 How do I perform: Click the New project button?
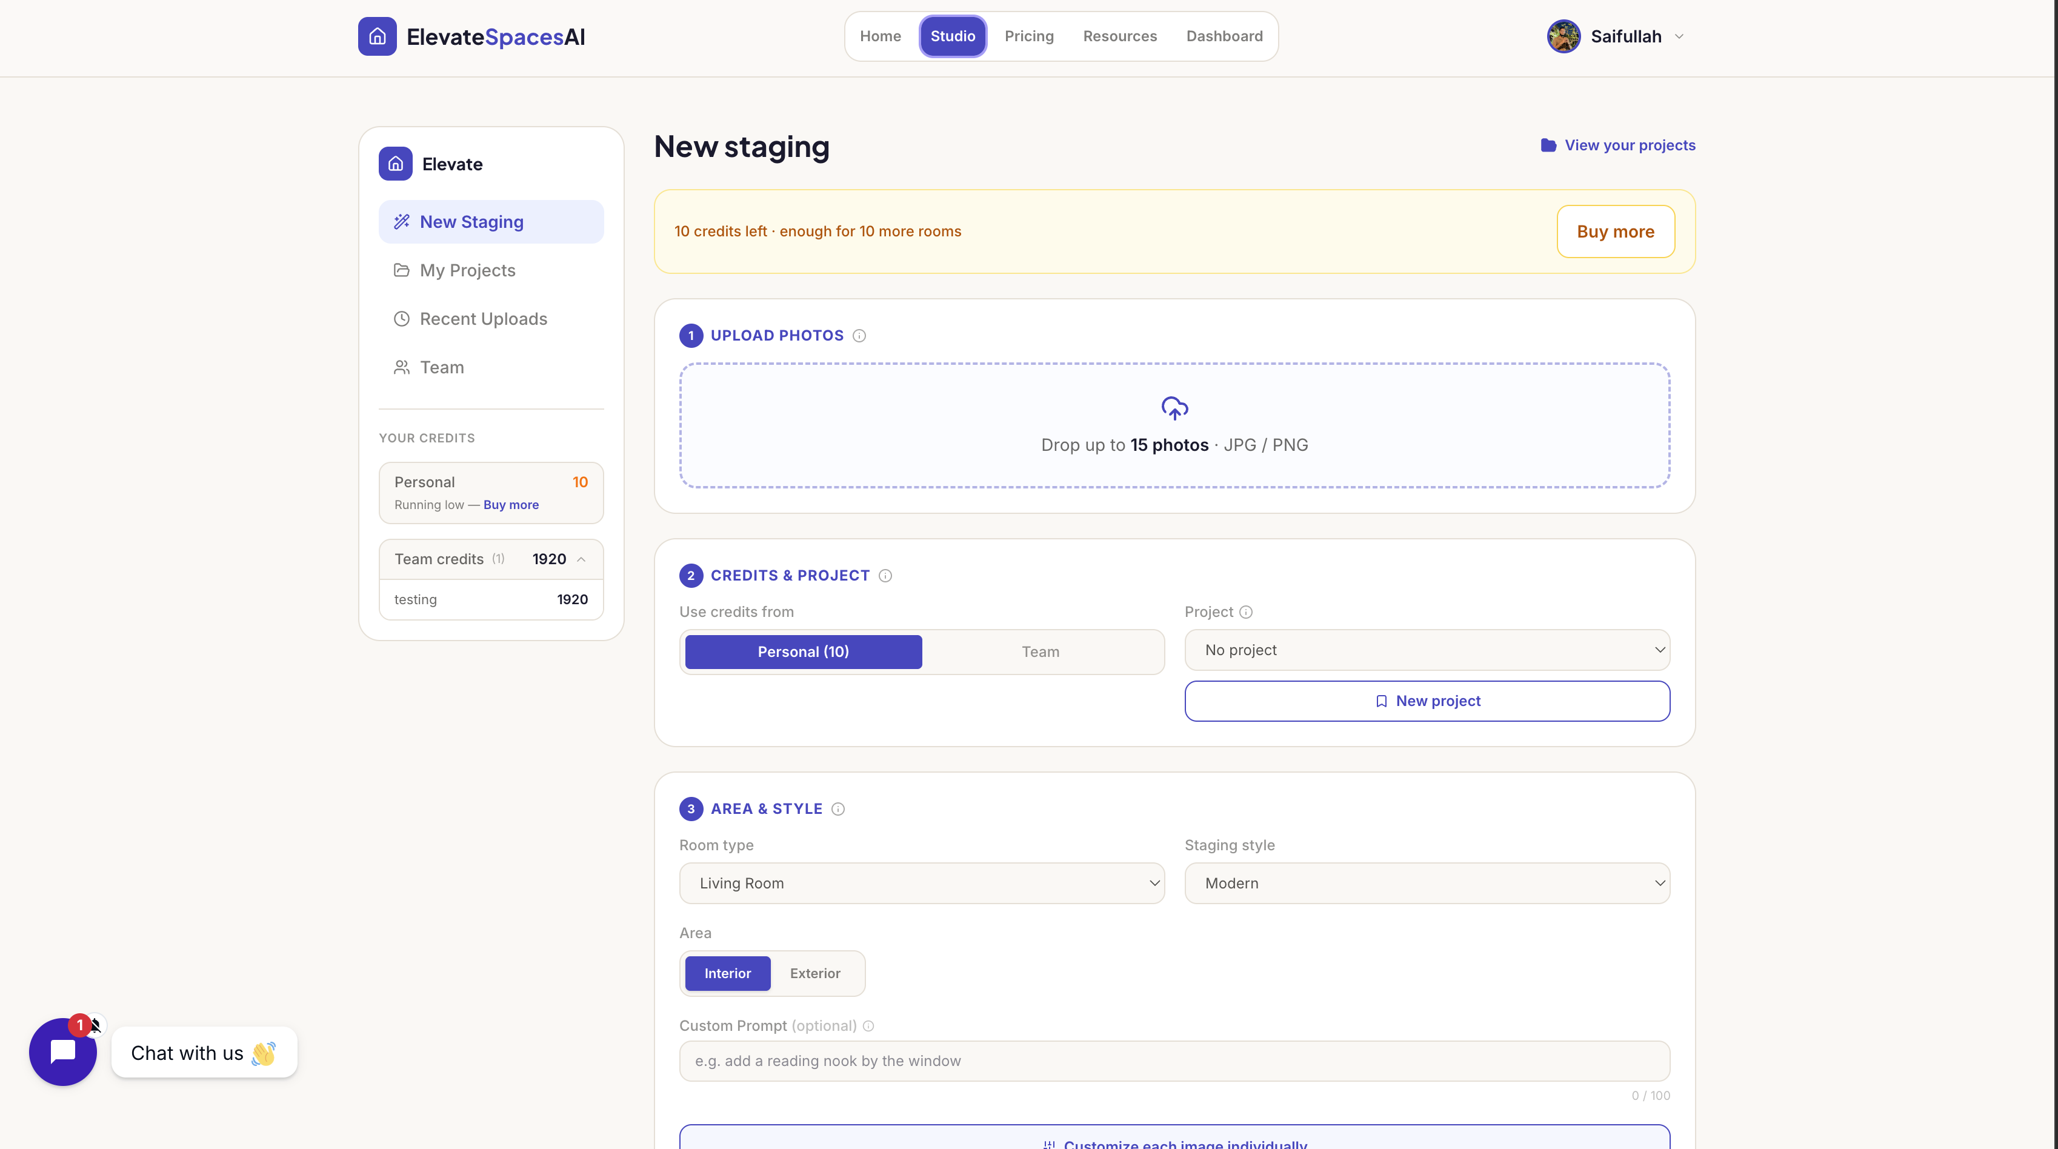pyautogui.click(x=1427, y=701)
